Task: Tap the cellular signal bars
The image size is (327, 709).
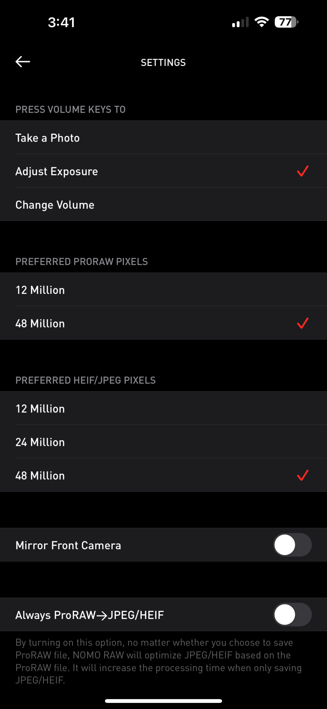Action: coord(240,22)
